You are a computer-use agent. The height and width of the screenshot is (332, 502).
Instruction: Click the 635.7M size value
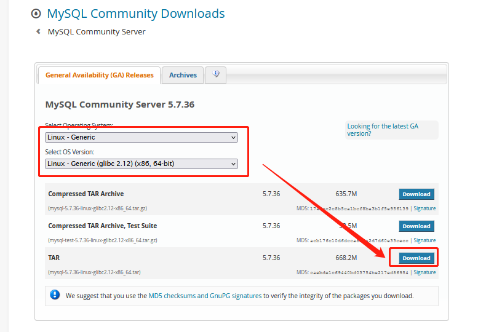pyautogui.click(x=346, y=194)
